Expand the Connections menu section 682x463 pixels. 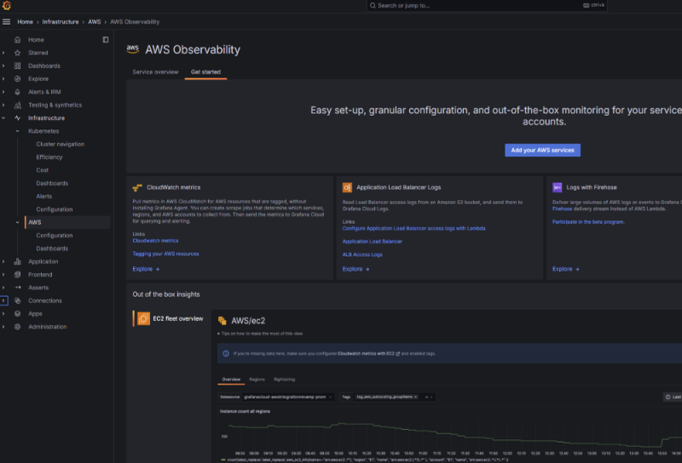4,300
